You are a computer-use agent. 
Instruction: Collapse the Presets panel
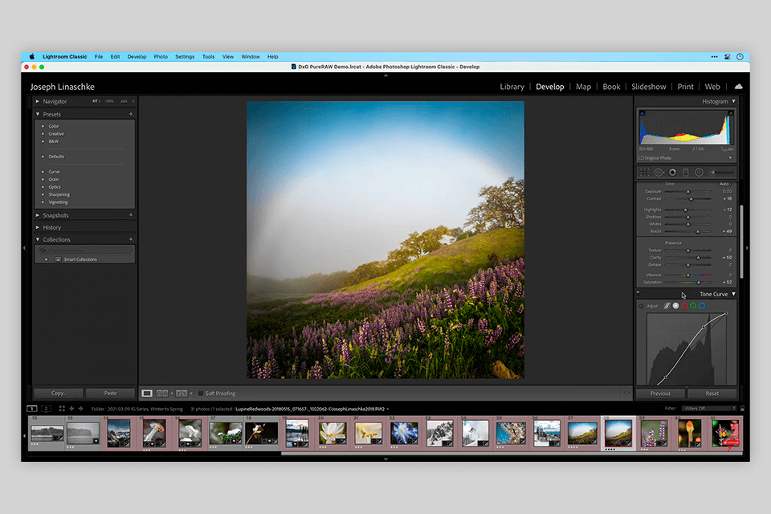point(38,114)
